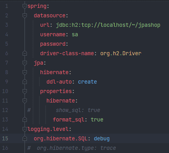Click the 'create' value
The image size is (169, 153).
pos(87,82)
